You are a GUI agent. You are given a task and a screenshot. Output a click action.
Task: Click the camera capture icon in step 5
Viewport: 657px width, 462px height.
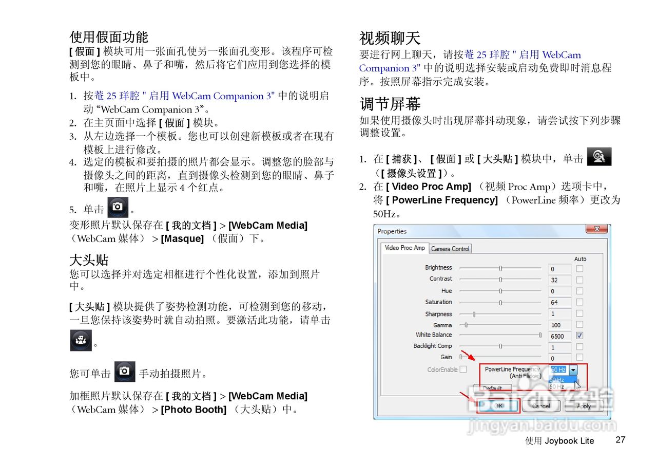click(x=118, y=207)
